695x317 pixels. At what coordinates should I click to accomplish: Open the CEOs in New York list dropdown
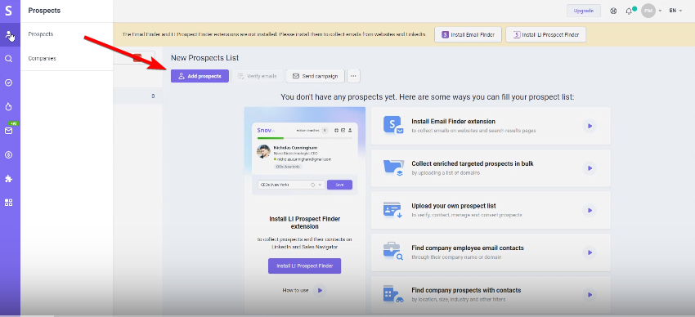coord(292,185)
